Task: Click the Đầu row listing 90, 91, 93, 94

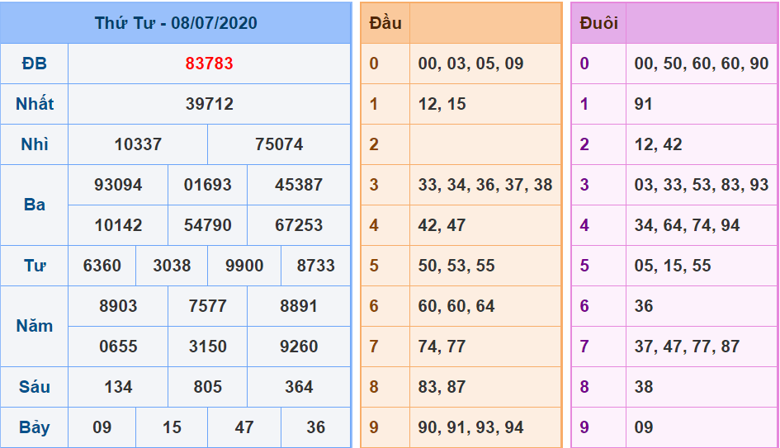Action: 470,427
